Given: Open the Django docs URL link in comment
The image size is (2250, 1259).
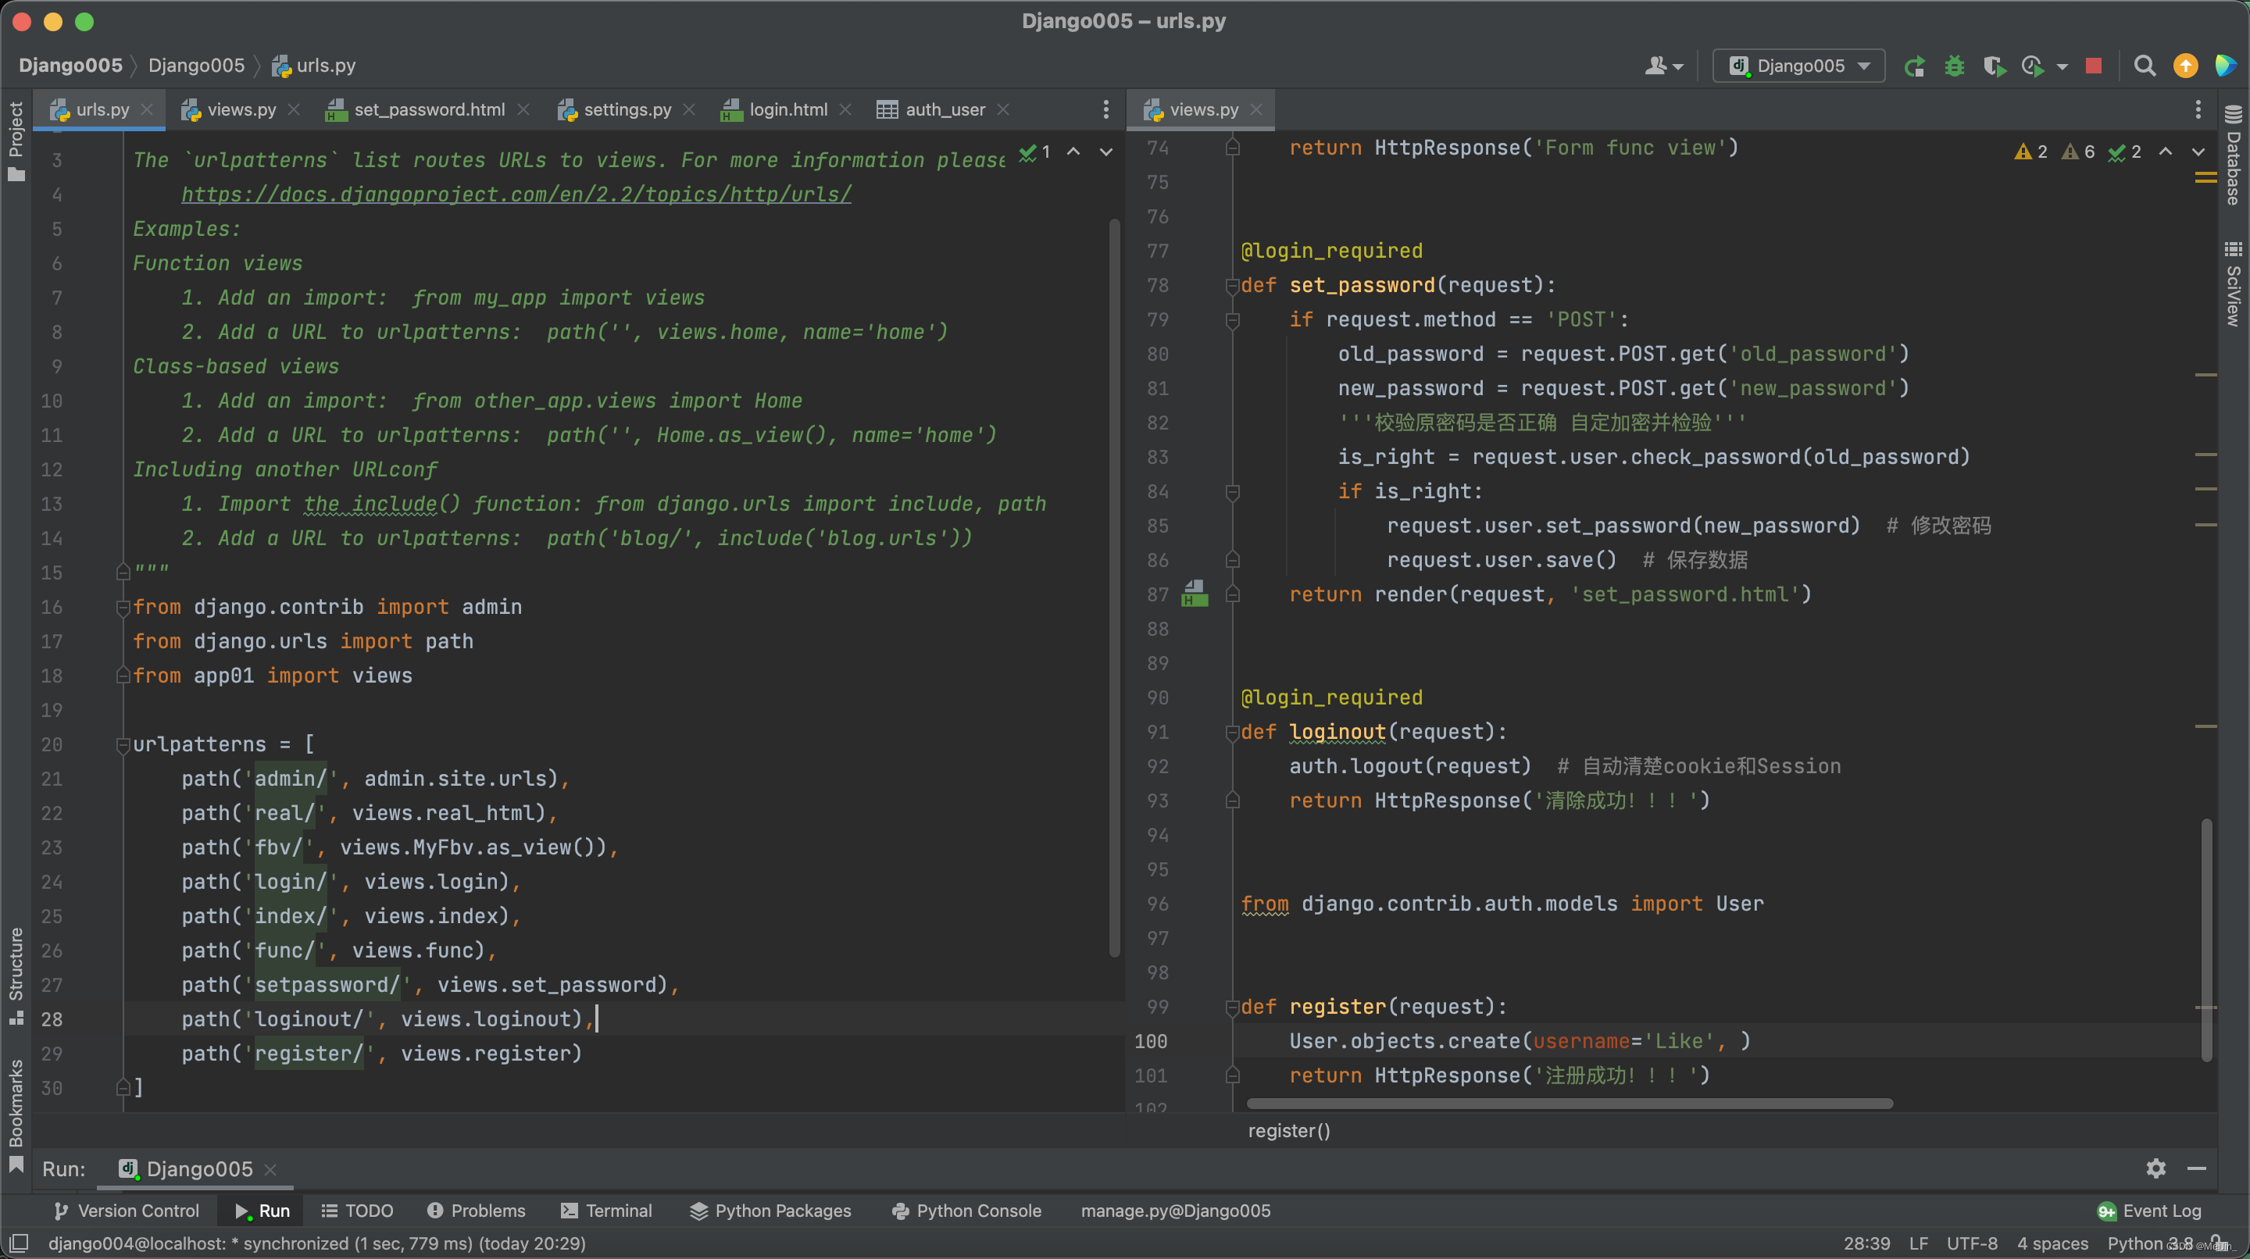Looking at the screenshot, I should tap(516, 194).
